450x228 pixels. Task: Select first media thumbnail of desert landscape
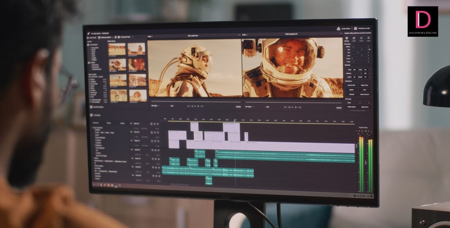coord(117,49)
